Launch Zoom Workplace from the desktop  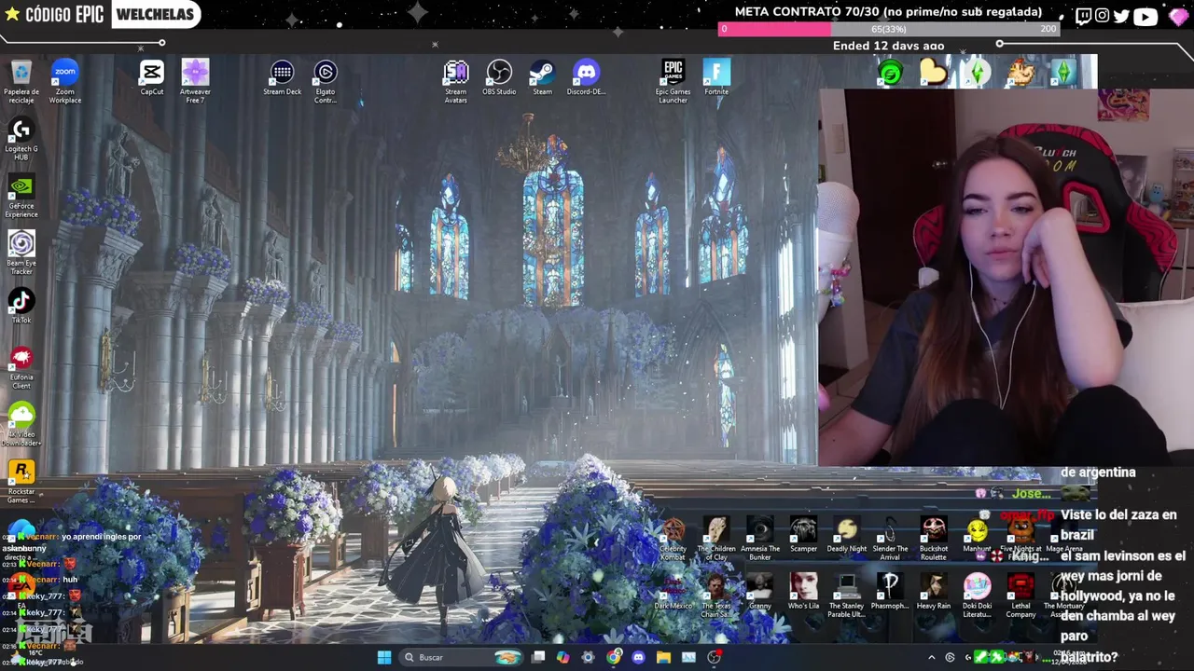pyautogui.click(x=64, y=81)
